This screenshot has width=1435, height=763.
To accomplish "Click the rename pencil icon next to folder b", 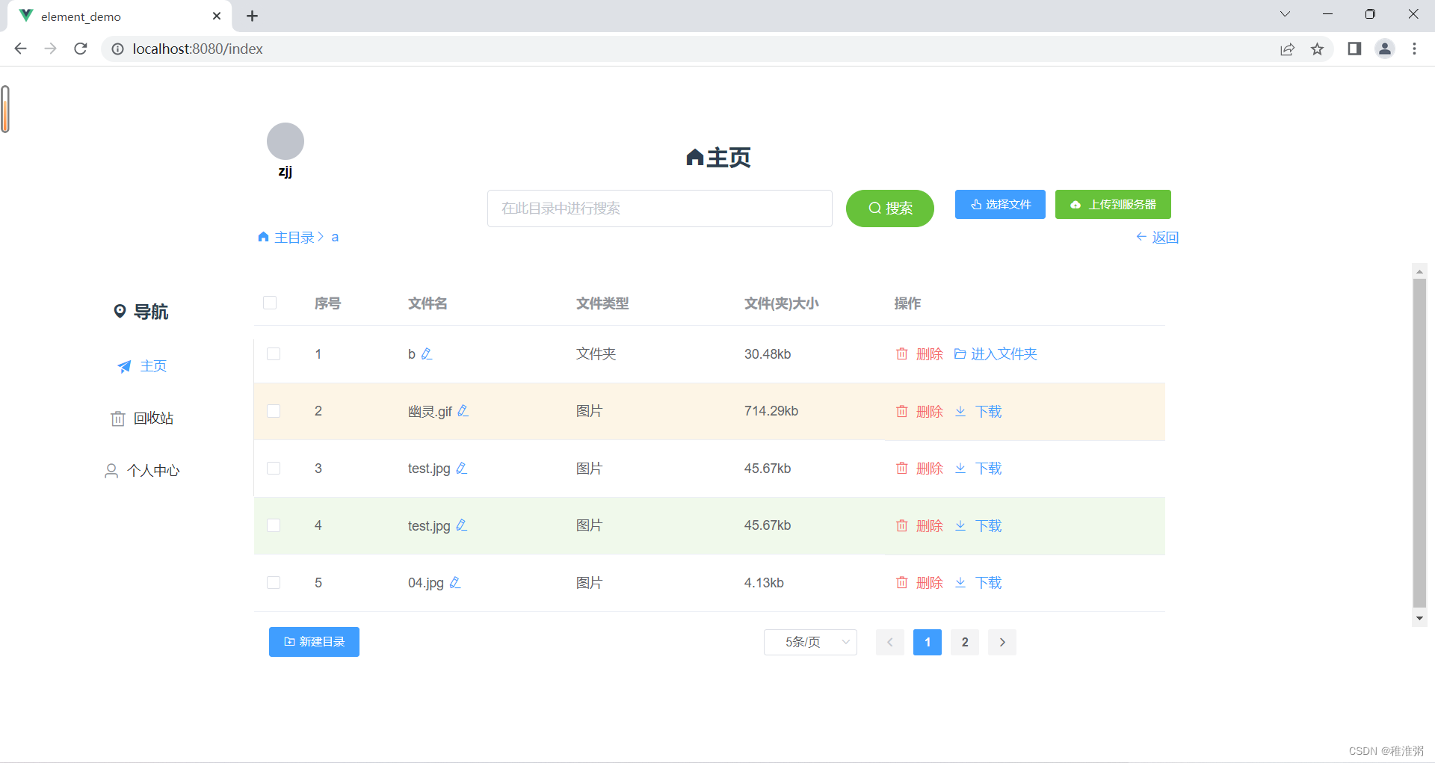I will [427, 353].
